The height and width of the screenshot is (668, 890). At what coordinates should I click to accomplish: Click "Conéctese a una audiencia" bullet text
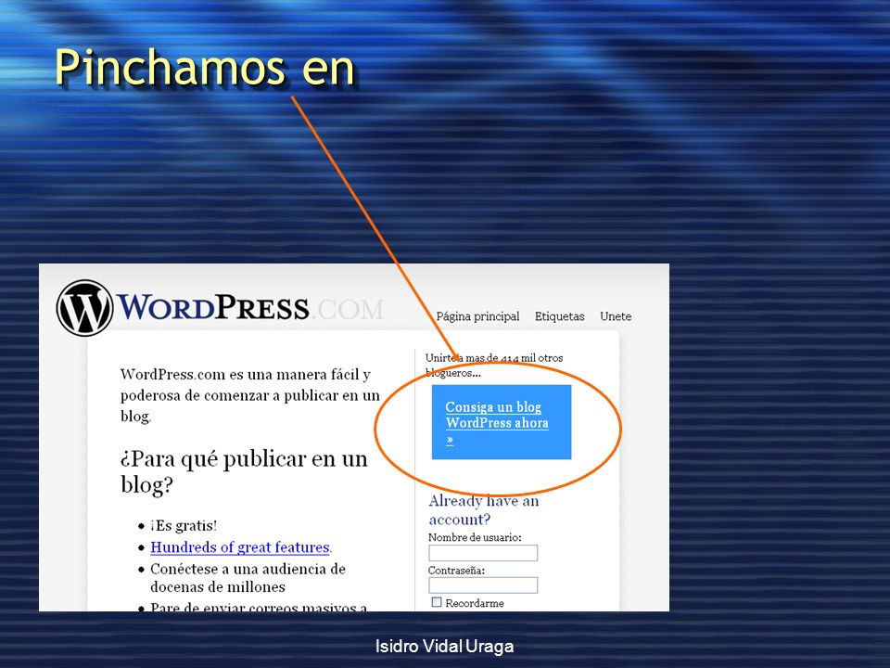tap(248, 578)
